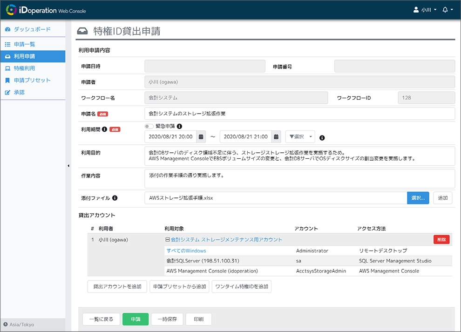Click the 申請名 text input field
This screenshot has width=461, height=332.
298,113
